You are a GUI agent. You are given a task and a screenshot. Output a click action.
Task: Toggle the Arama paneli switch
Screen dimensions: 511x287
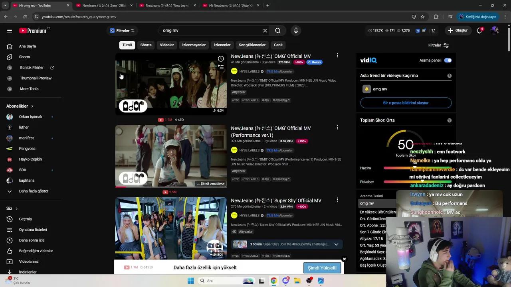[x=448, y=61]
